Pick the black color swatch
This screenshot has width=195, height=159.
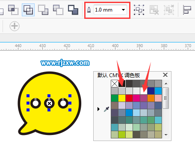tap(122, 84)
